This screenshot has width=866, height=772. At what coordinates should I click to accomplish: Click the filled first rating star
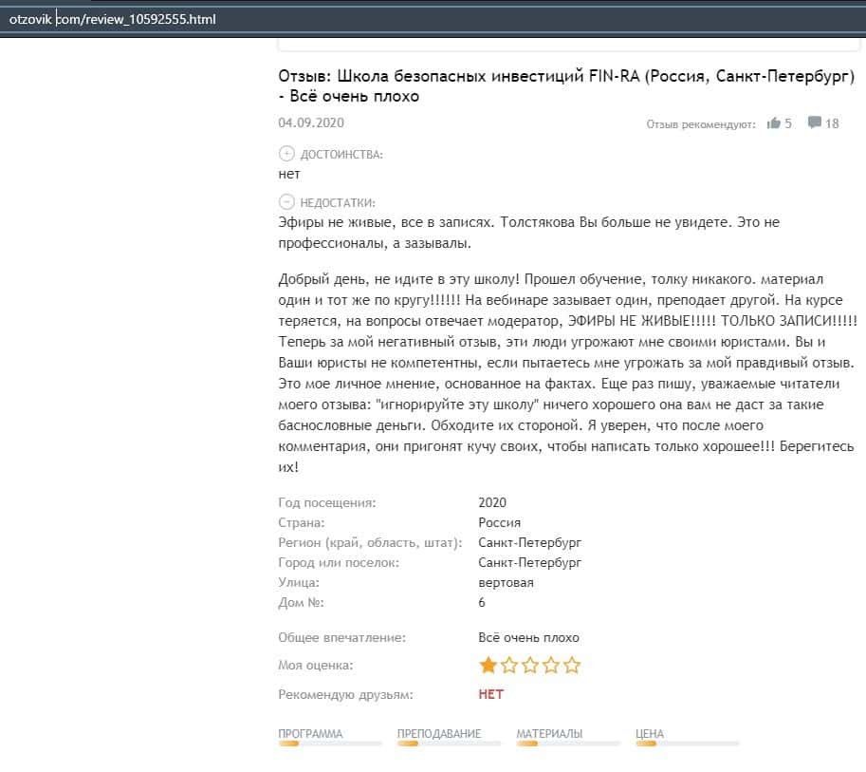(x=488, y=666)
